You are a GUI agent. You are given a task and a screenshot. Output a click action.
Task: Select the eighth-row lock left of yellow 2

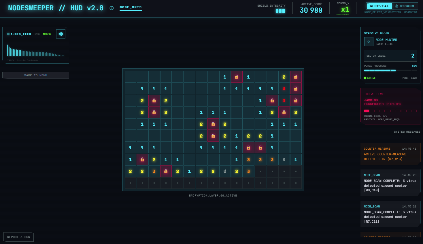click(142, 160)
